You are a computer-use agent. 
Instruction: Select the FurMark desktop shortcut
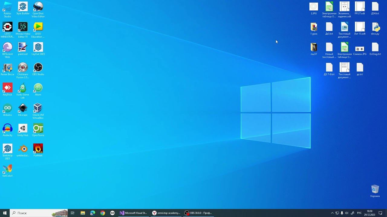[38, 150]
